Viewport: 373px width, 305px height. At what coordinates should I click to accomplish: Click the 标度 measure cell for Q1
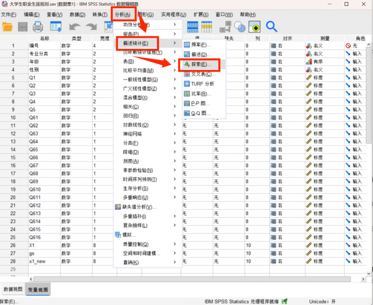tap(325, 77)
